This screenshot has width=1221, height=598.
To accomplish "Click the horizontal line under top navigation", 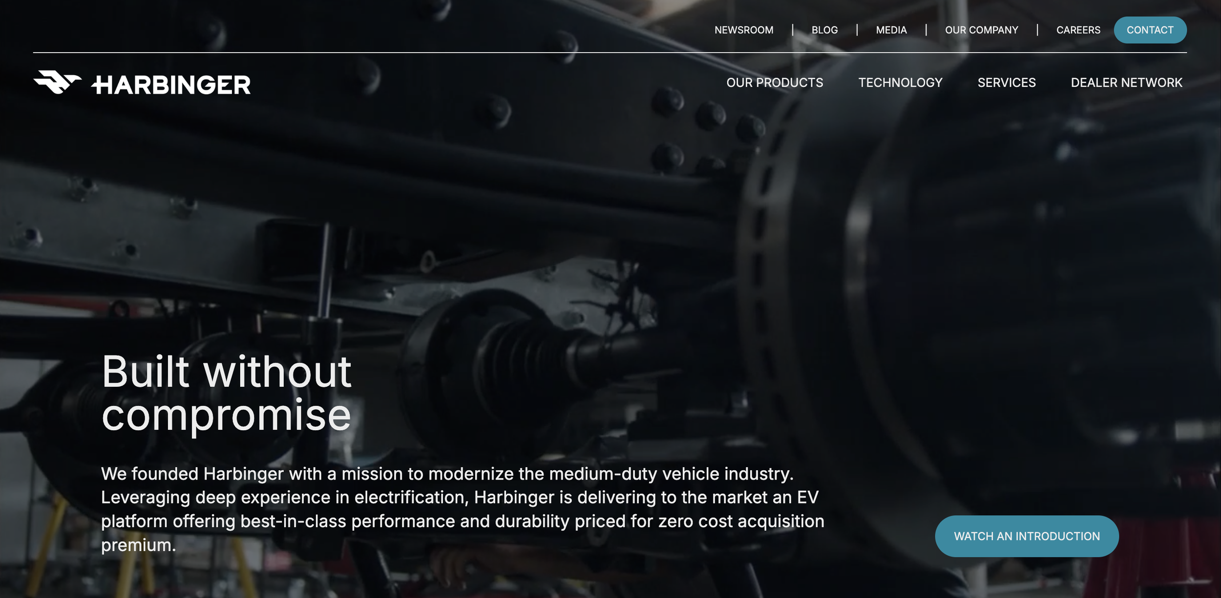I will (x=610, y=53).
